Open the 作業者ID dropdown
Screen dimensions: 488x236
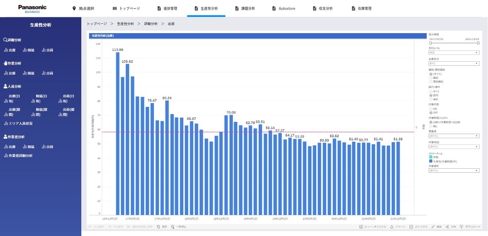pos(454,147)
